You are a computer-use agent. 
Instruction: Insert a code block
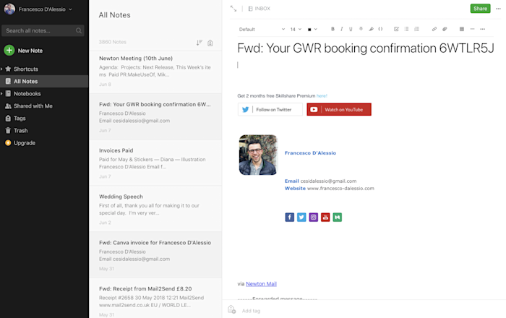[x=380, y=29]
